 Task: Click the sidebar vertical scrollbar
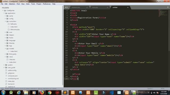pyautogui.click(x=63, y=45)
